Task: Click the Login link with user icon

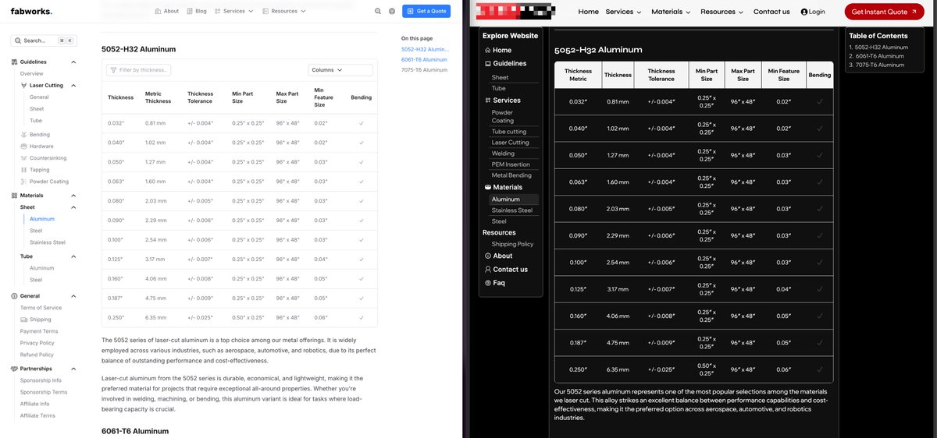Action: point(812,12)
